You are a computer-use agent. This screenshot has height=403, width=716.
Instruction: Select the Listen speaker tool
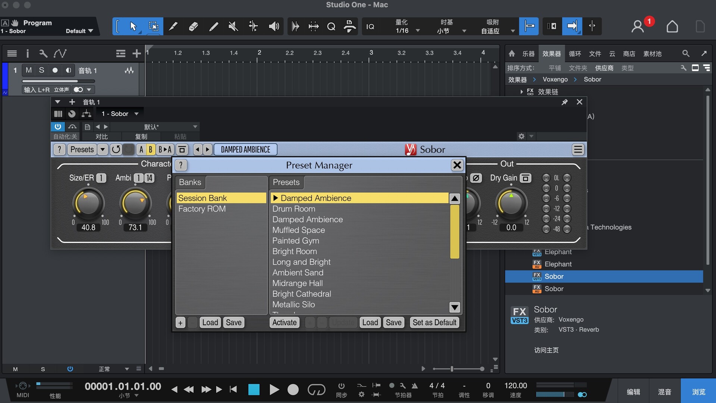(274, 26)
